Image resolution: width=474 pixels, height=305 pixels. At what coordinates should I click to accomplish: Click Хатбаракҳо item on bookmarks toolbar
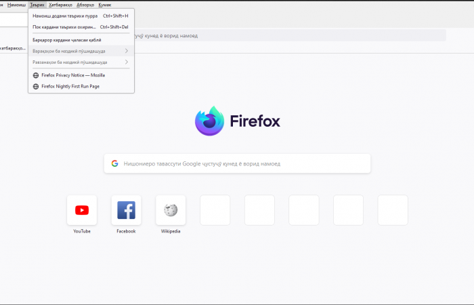(13, 48)
